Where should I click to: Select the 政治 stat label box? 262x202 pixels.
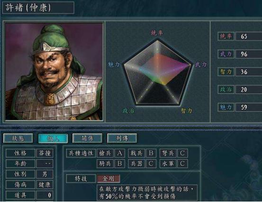click(226, 90)
